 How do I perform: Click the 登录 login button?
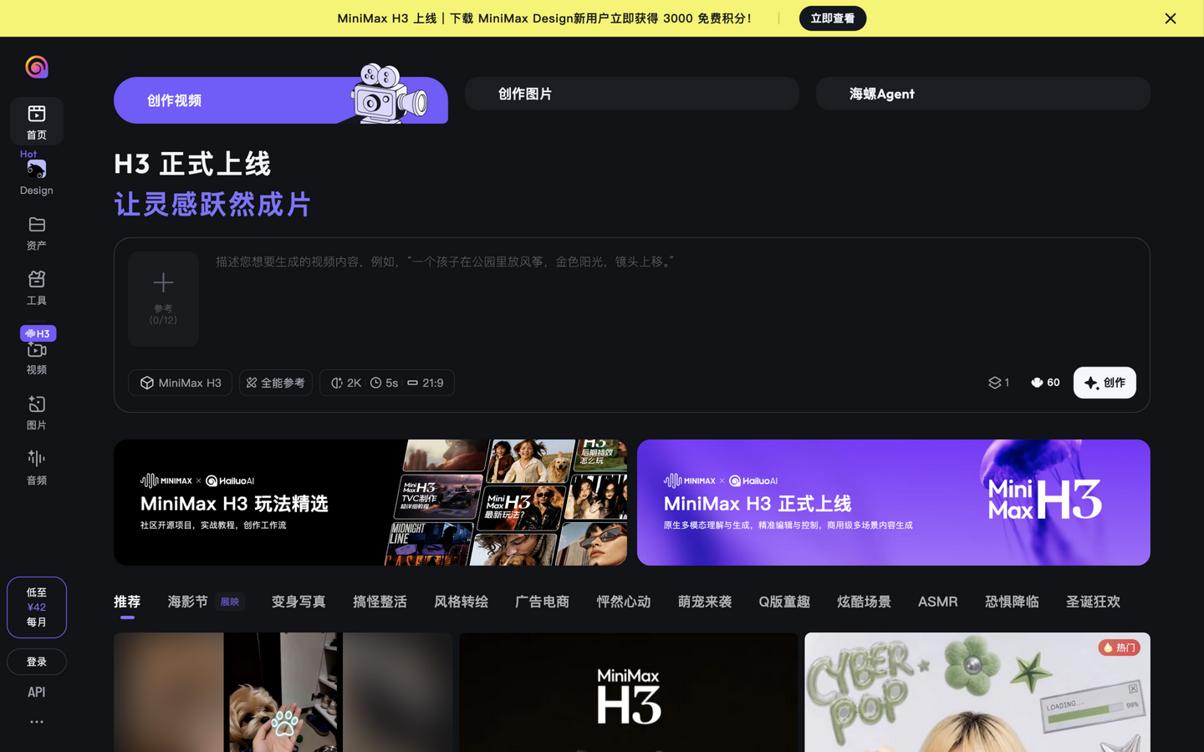37,662
